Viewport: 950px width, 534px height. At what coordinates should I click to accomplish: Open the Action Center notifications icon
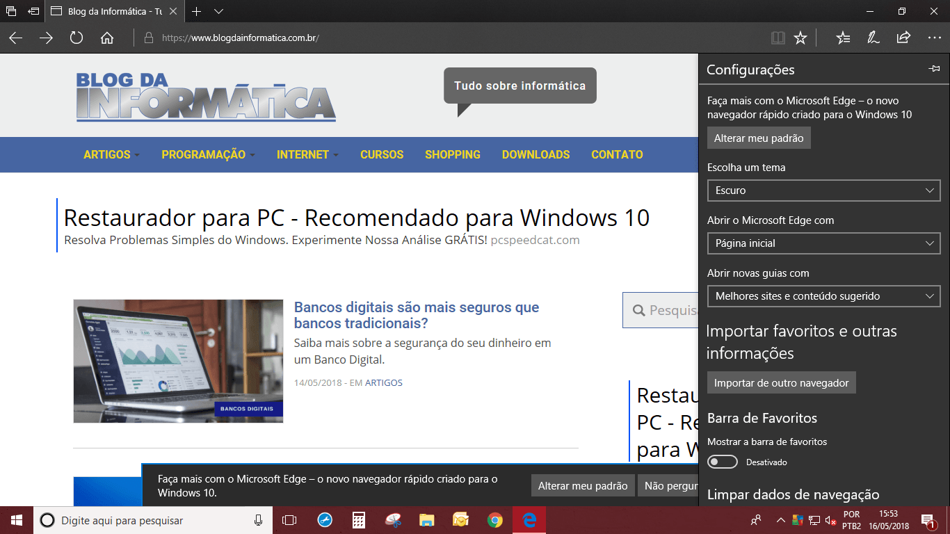pyautogui.click(x=927, y=520)
